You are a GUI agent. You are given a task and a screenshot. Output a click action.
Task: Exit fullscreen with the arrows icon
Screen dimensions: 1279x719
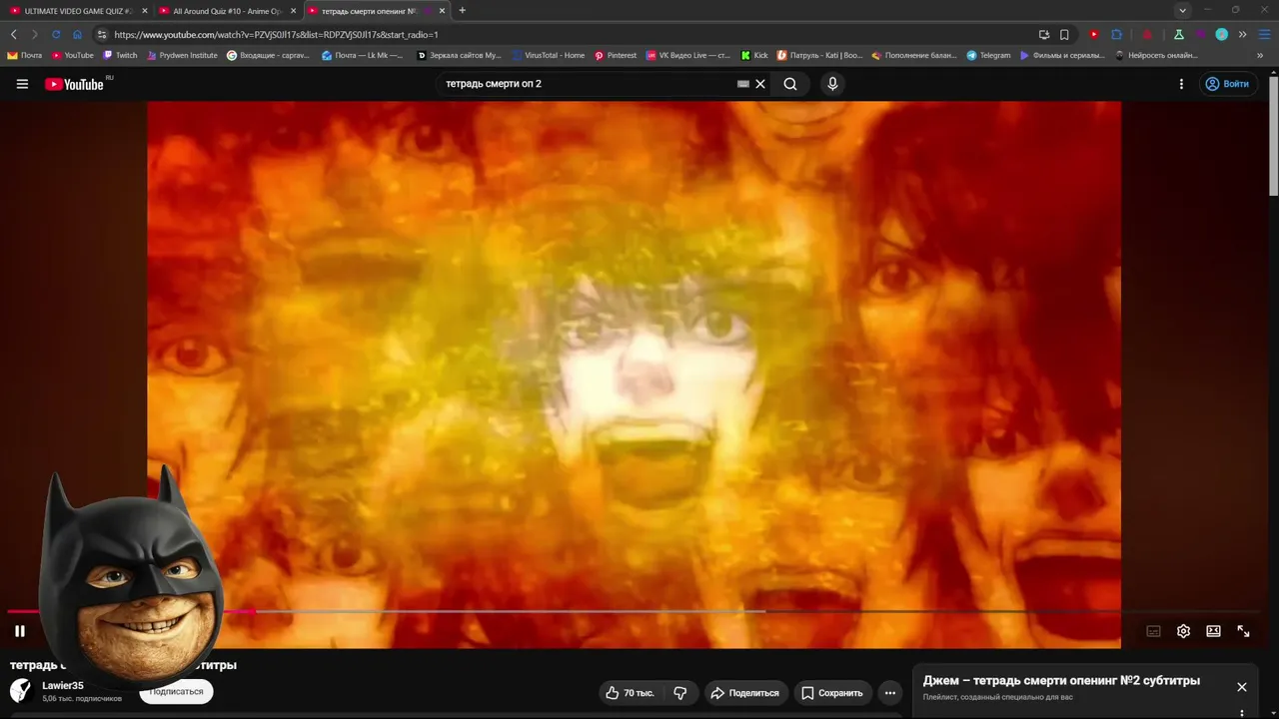(1243, 631)
